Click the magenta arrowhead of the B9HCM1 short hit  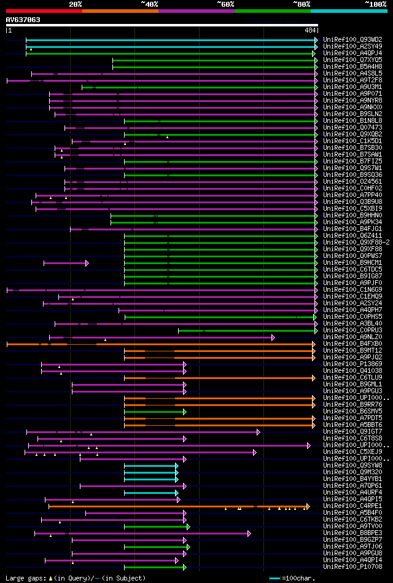pos(87,264)
